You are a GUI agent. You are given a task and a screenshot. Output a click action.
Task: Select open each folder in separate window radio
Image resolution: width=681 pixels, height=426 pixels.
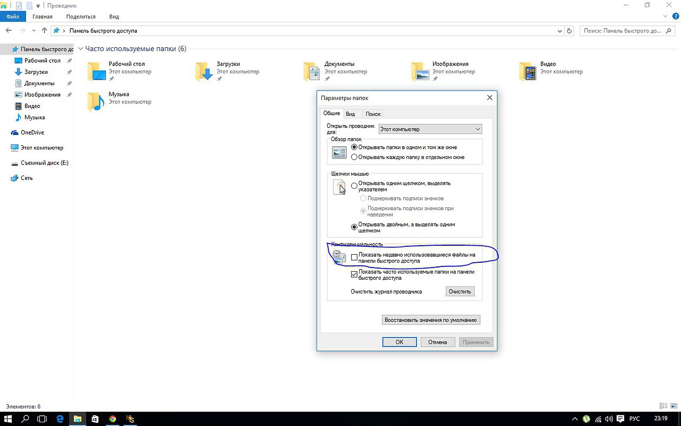(354, 157)
